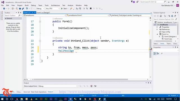The width and height of the screenshot is (180, 101).
Task: Expand the Properties node in Solution Explorer
Action: coord(157,27)
